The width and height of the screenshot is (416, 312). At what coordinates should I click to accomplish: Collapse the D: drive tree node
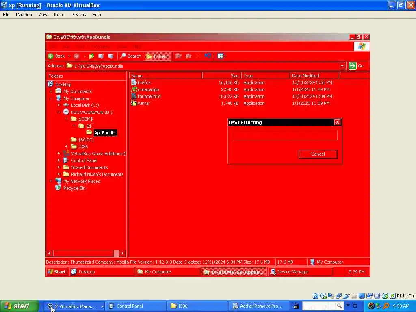[58, 112]
